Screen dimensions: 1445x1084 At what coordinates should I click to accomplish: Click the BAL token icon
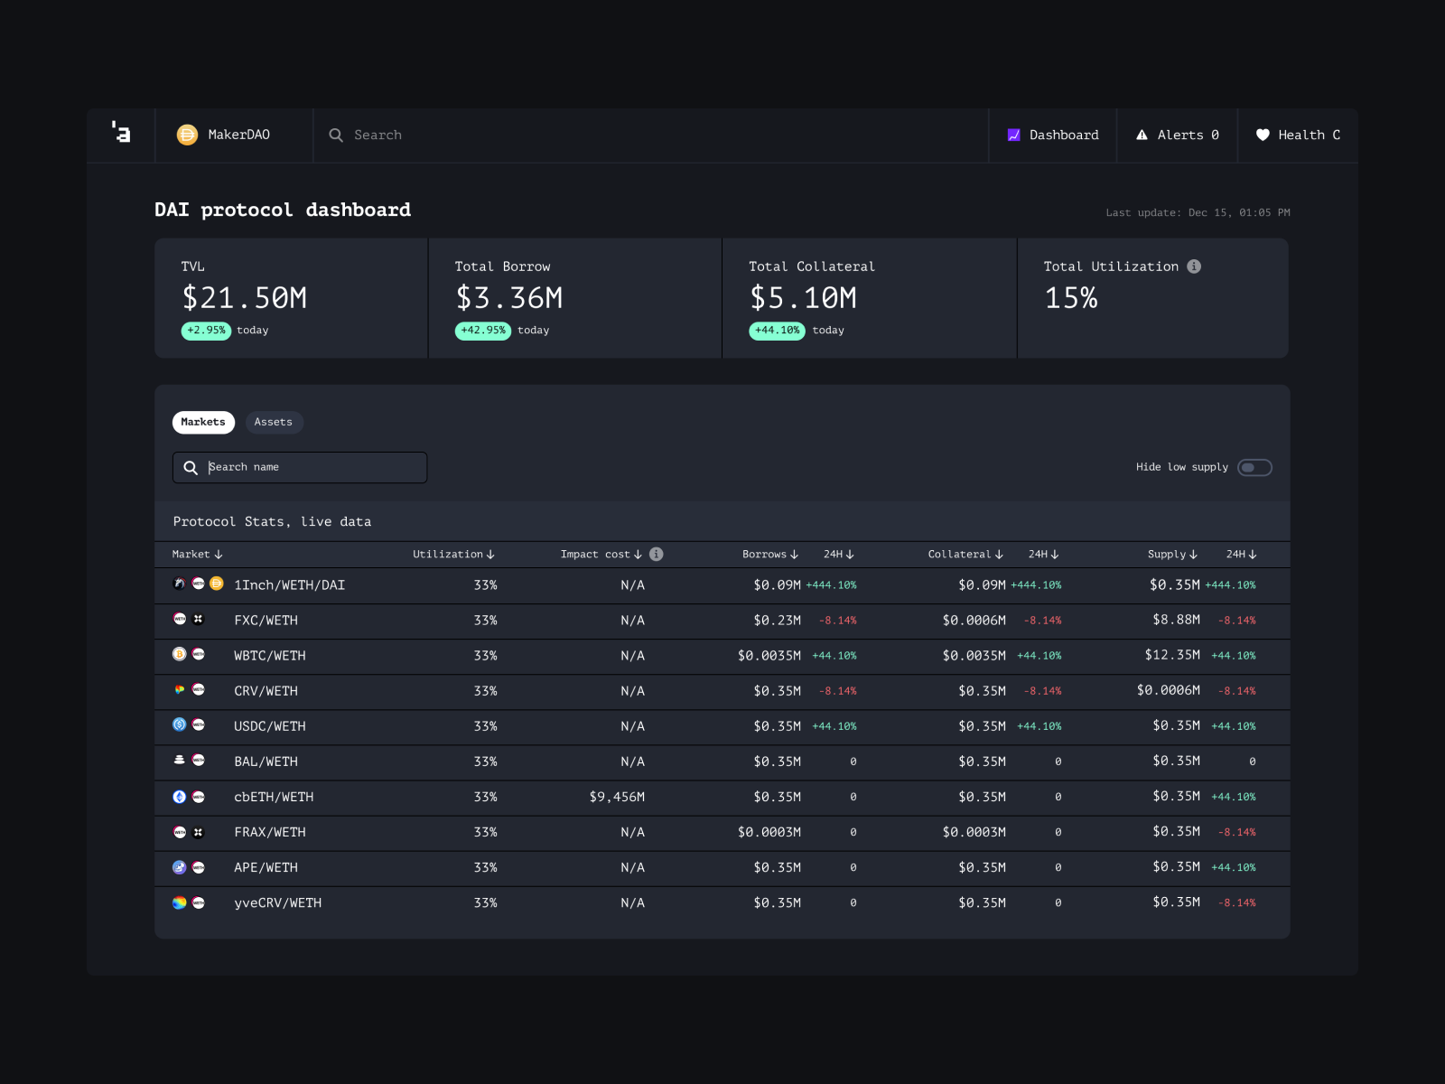[179, 760]
